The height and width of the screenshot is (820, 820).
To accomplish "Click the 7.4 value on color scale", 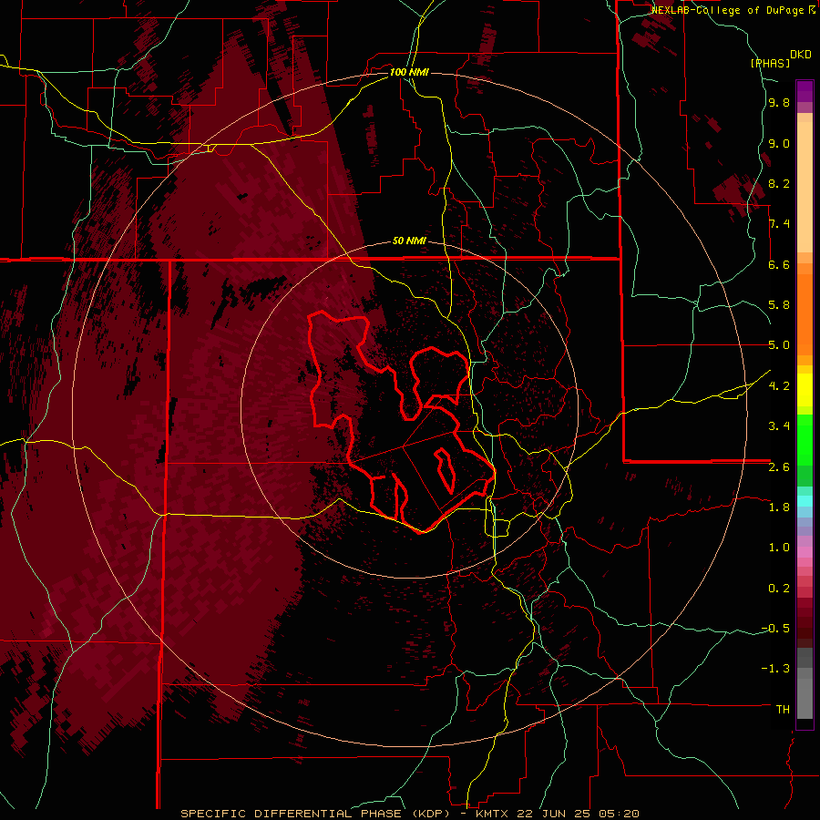I will click(x=779, y=224).
